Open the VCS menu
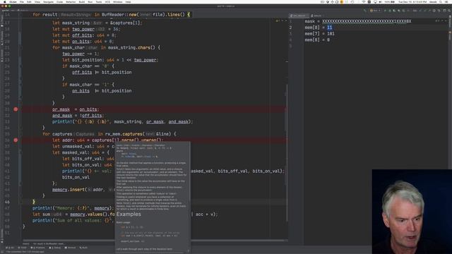 click(x=107, y=1)
